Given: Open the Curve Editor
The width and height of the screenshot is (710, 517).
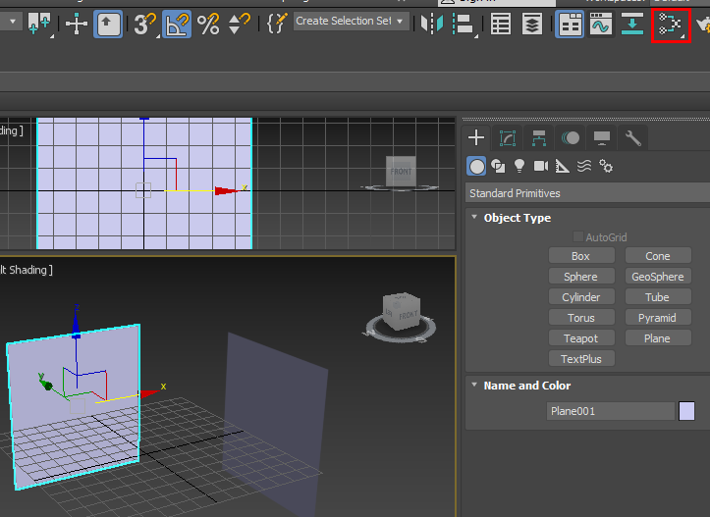Looking at the screenshot, I should (600, 25).
